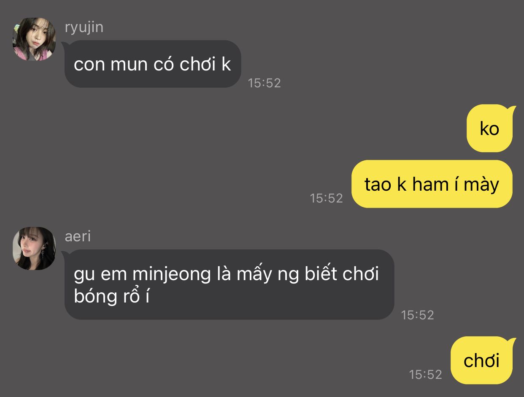
Task: Click the timestamp beside the "chơi" bubble
Action: click(x=425, y=374)
